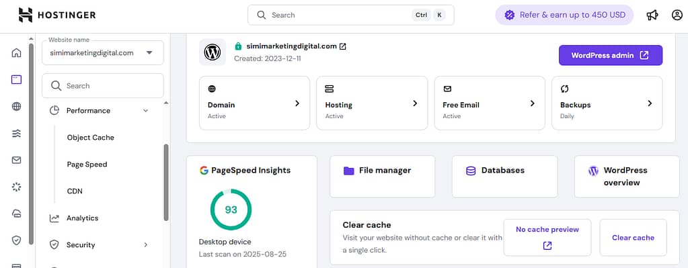Open the user profile icon
688x268 pixels.
677,15
